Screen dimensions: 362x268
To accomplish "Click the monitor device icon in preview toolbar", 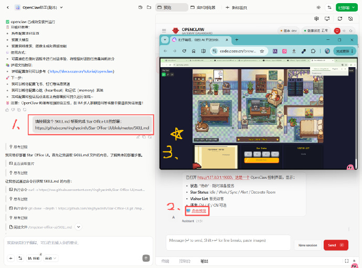I will click(x=327, y=19).
